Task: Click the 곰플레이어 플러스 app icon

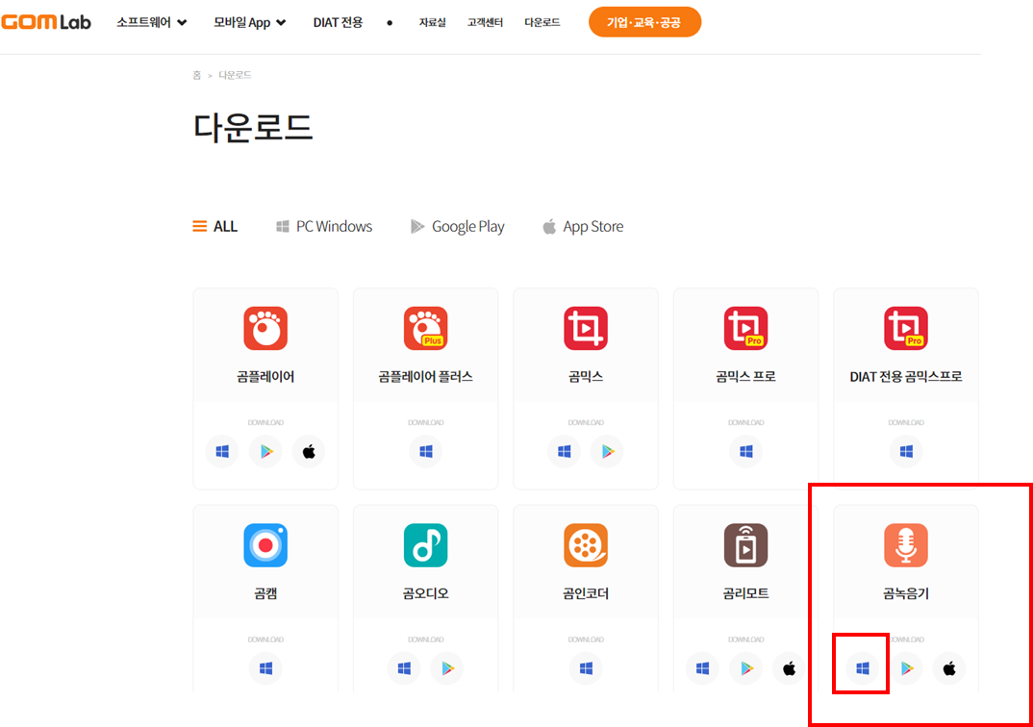Action: [x=425, y=328]
